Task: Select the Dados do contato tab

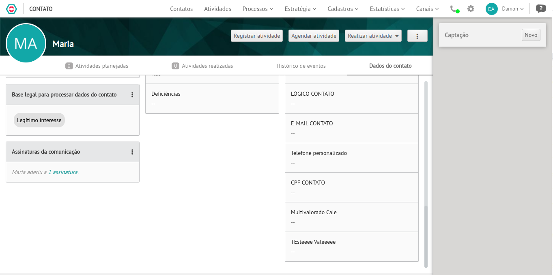Action: (x=390, y=66)
